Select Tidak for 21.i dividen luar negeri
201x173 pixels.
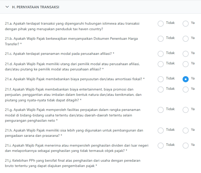pos(161,146)
